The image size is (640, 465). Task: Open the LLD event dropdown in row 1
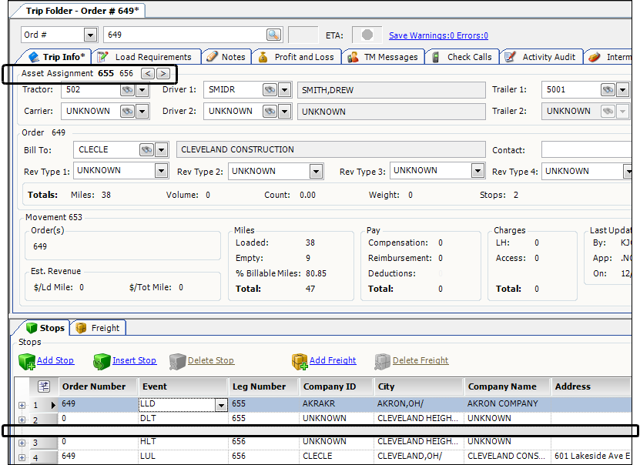pos(222,405)
